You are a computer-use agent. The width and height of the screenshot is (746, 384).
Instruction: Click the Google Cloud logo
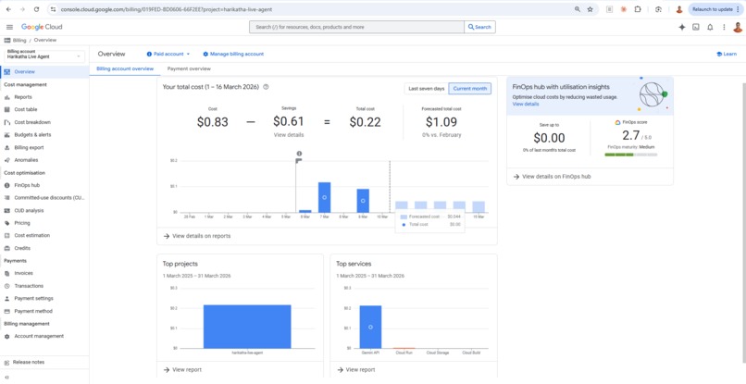point(42,27)
